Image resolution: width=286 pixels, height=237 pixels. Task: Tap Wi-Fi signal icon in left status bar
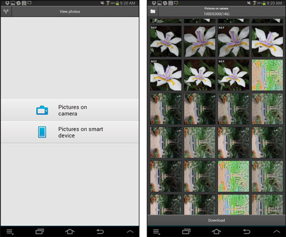108,3
